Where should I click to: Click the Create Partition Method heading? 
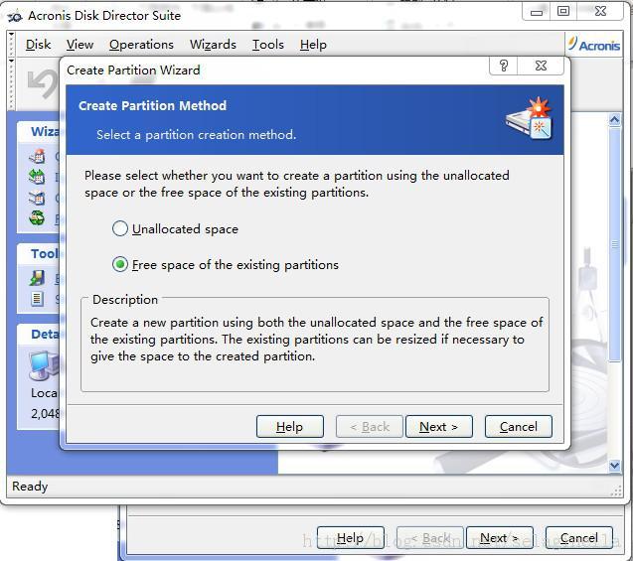153,105
